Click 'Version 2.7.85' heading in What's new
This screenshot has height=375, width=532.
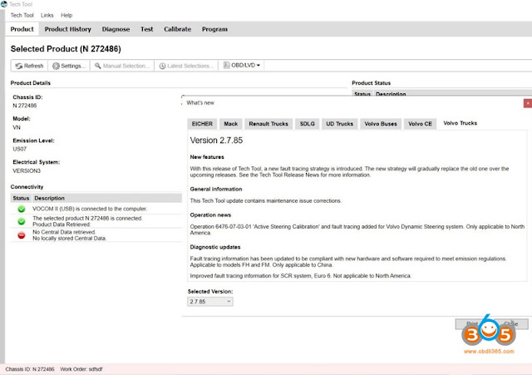click(x=216, y=141)
